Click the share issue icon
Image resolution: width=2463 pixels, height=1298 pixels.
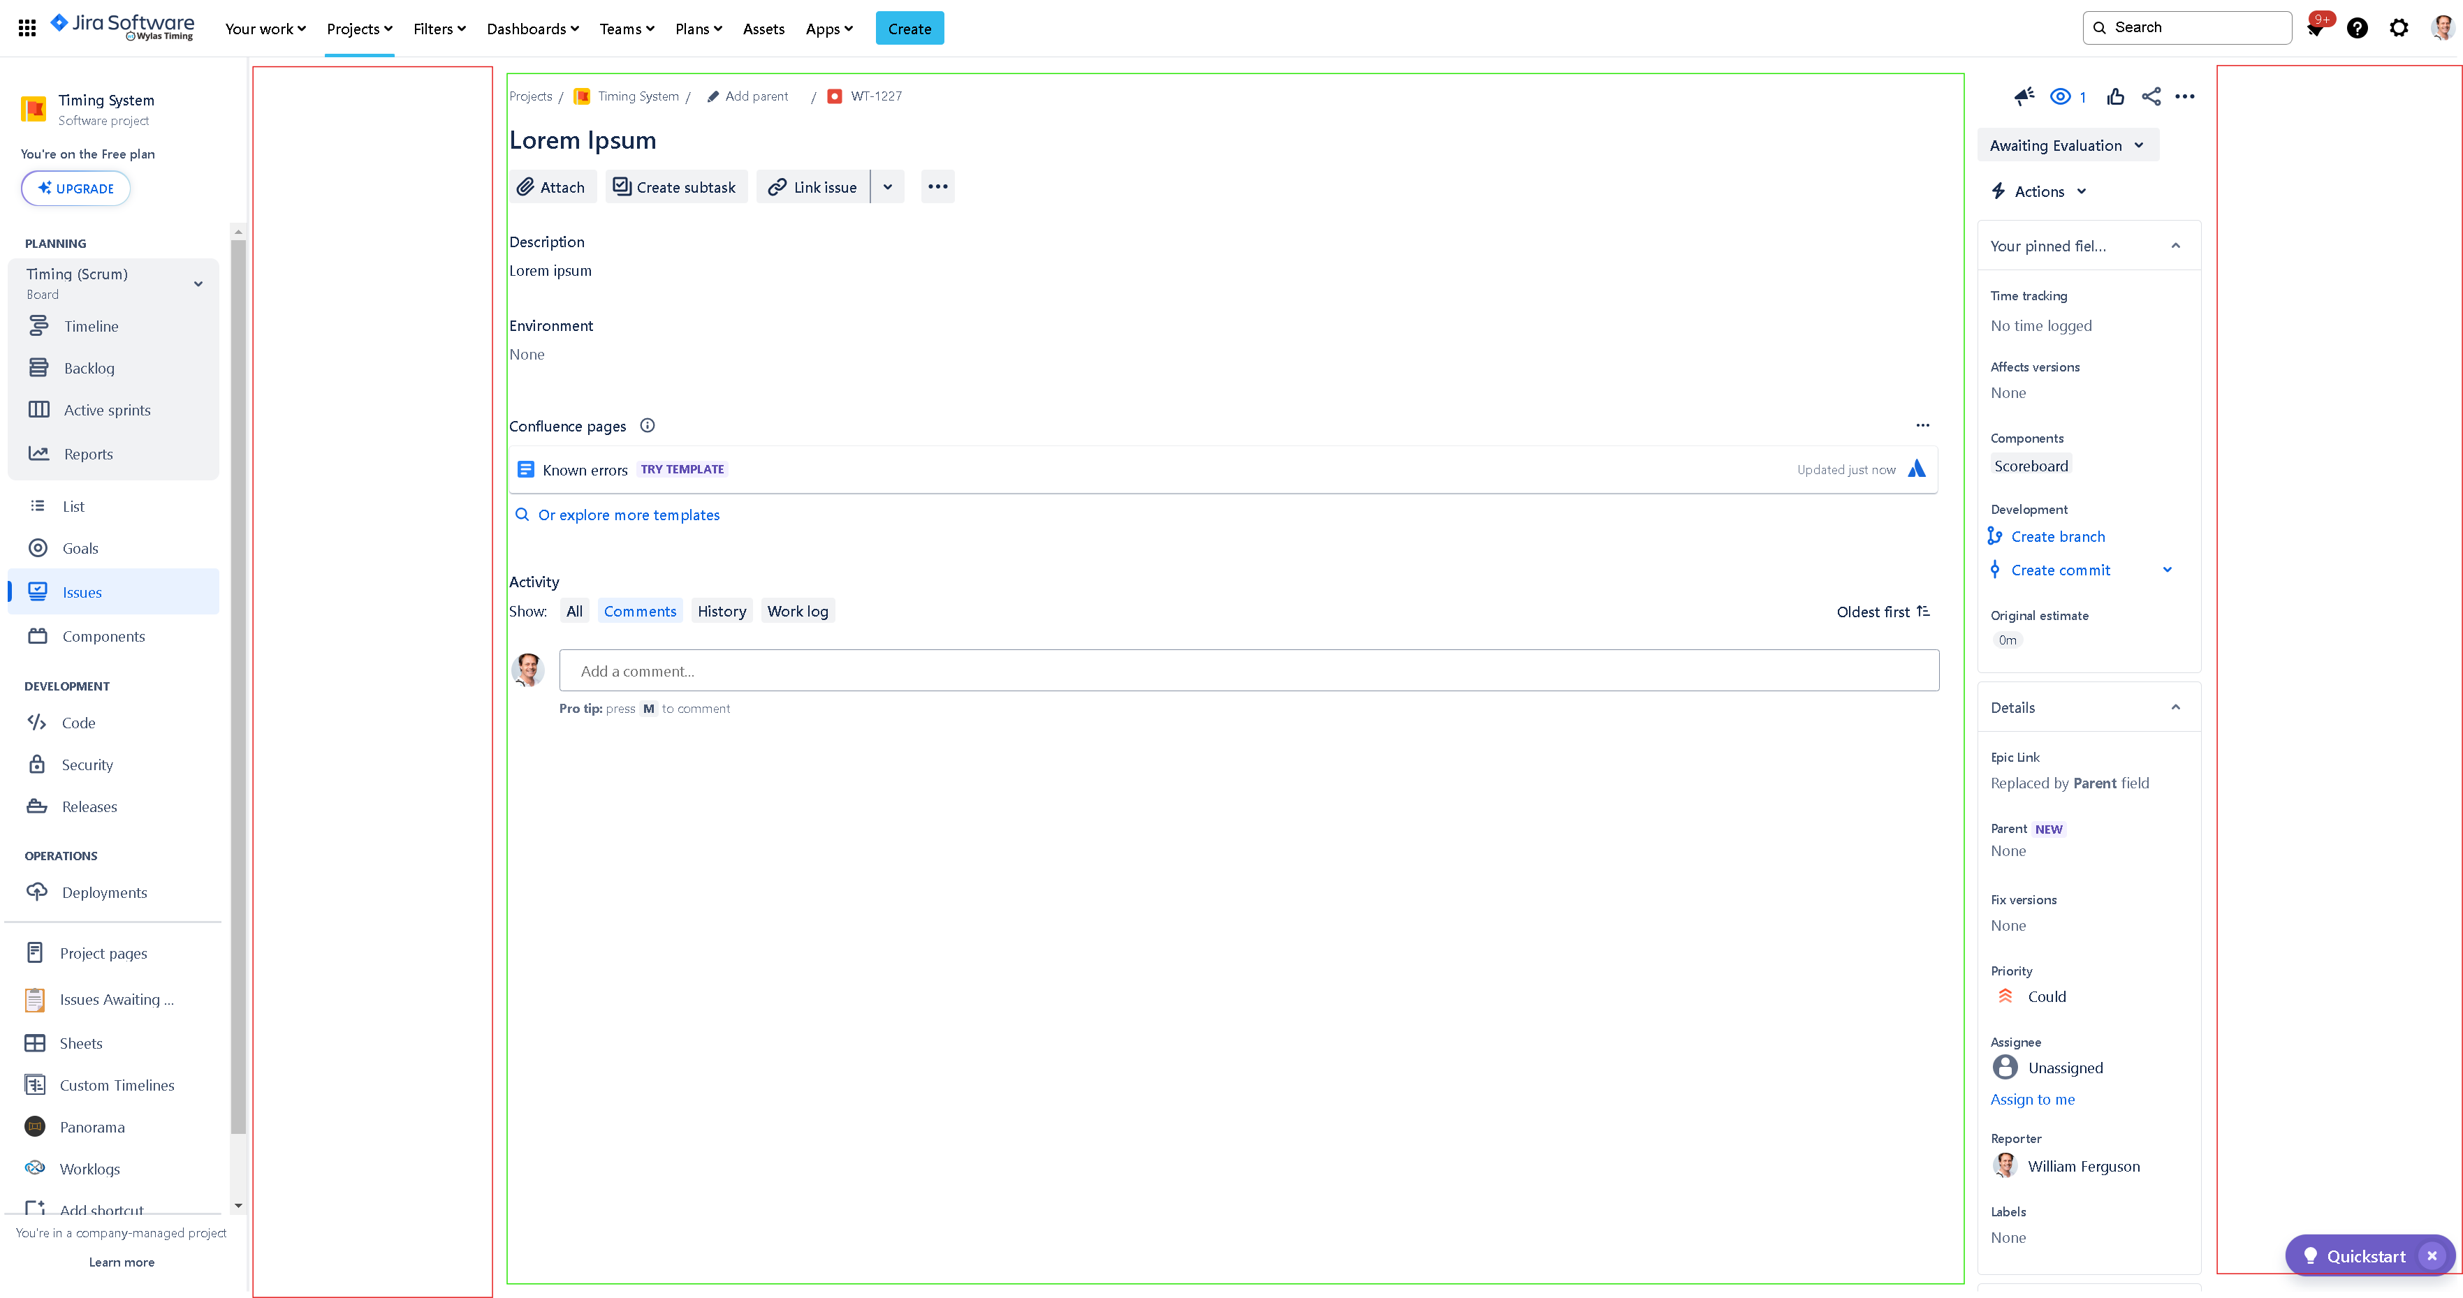point(2150,96)
